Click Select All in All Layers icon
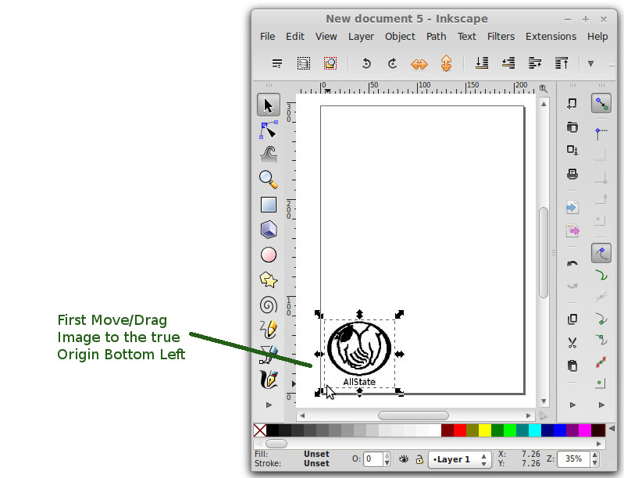Viewport: 624px width, 478px height. tap(304, 63)
